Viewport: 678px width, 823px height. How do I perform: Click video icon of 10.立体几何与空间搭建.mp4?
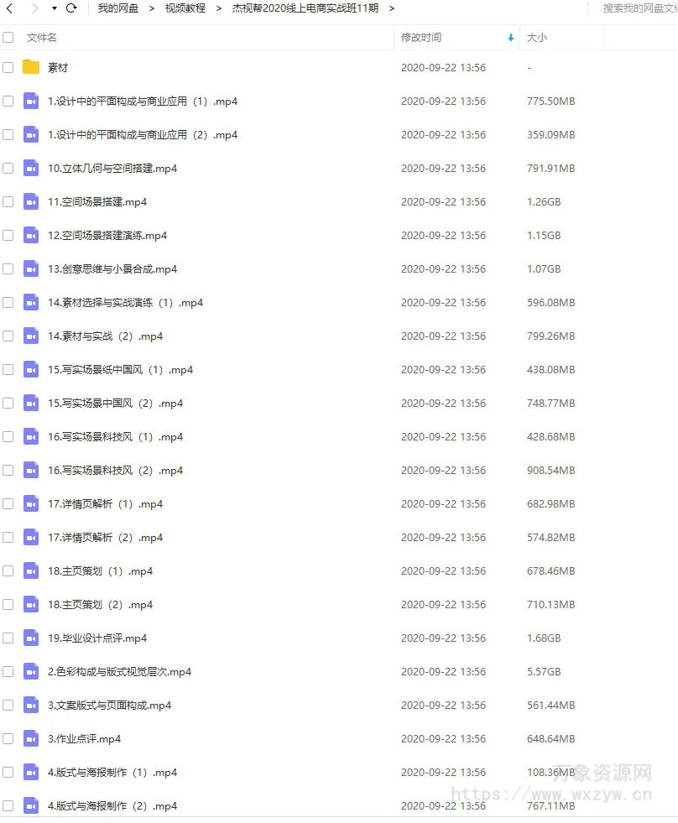[31, 168]
